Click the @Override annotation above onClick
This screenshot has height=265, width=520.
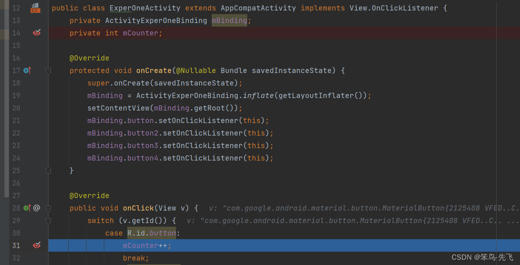pyautogui.click(x=89, y=196)
